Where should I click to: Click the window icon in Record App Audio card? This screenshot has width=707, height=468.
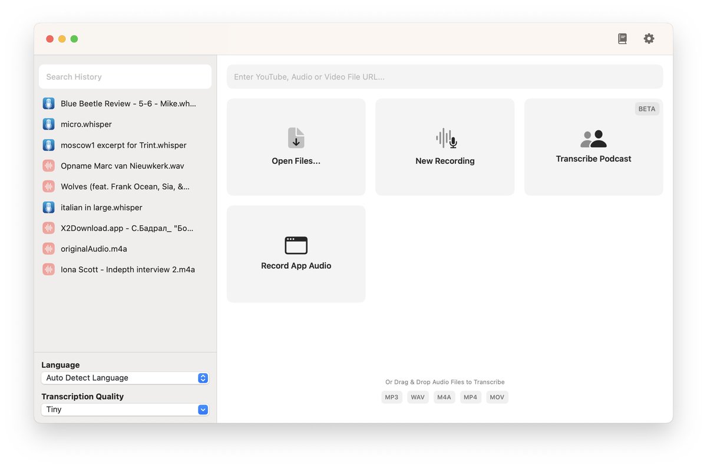pyautogui.click(x=296, y=245)
